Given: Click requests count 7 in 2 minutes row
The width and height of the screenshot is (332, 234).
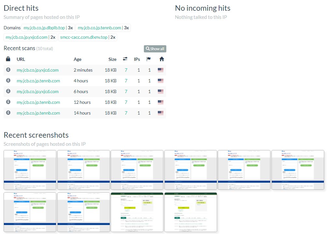Looking at the screenshot, I should [x=126, y=70].
